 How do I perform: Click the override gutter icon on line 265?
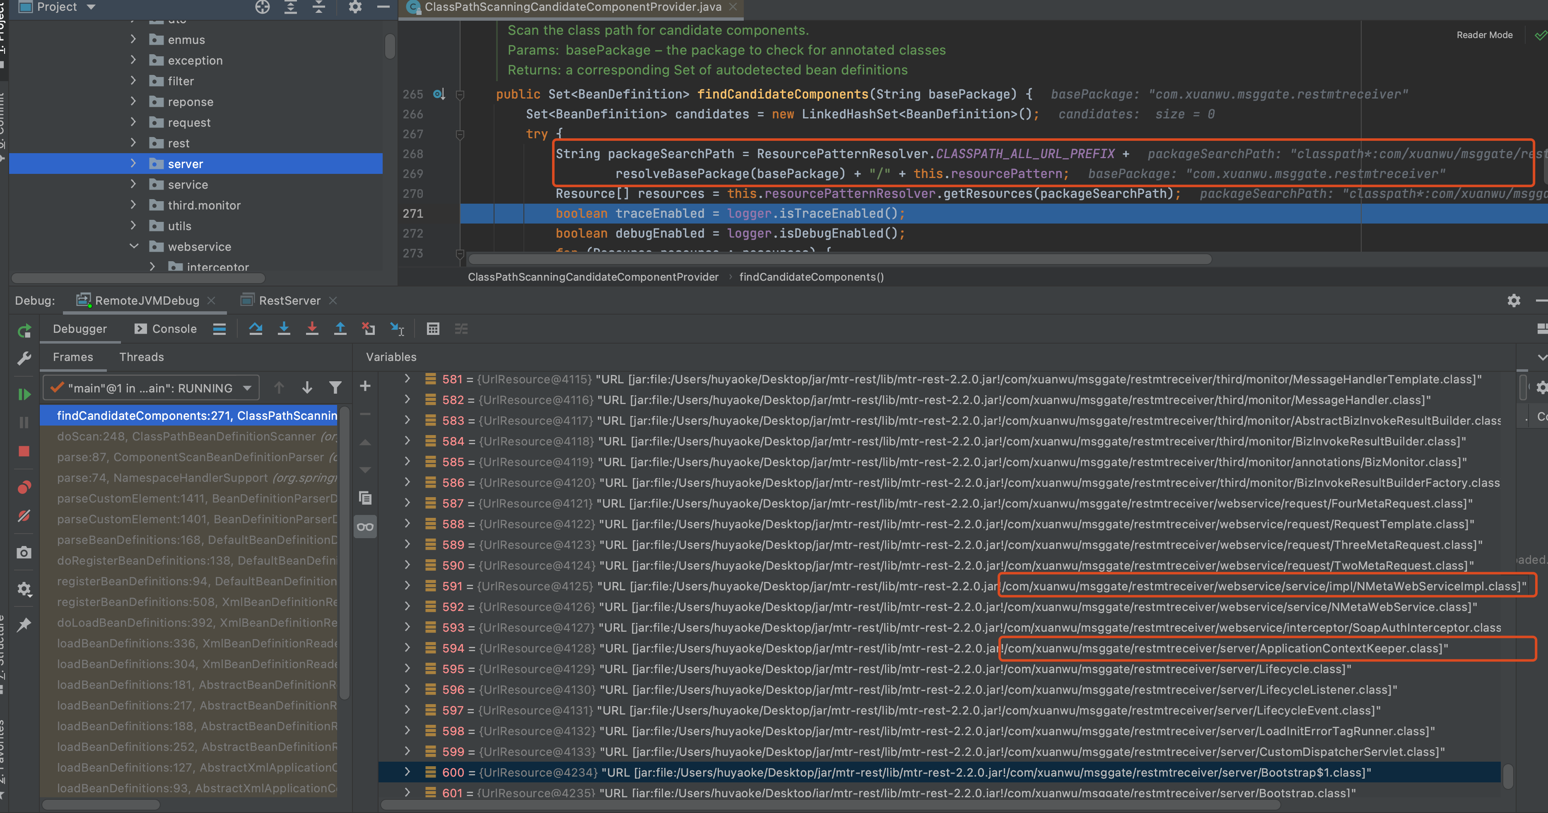tap(439, 94)
